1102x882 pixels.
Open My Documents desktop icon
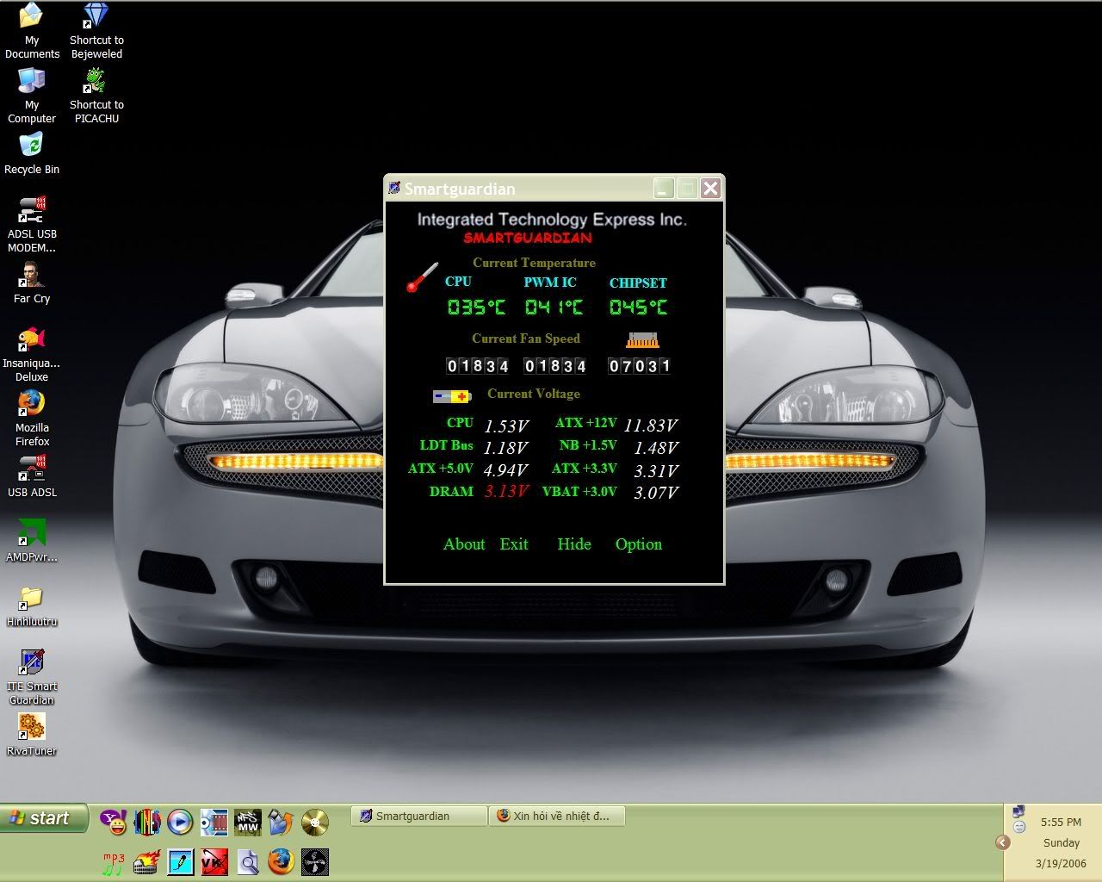[32, 30]
